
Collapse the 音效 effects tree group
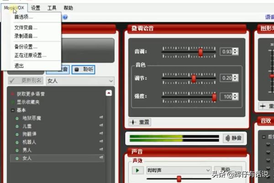(263, 137)
